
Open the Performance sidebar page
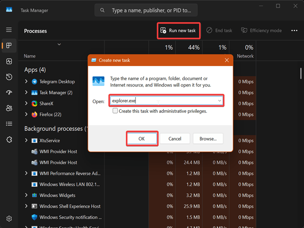[x=9, y=62]
